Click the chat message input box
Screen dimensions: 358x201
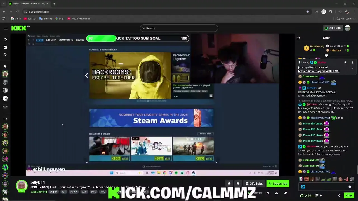pyautogui.click(x=326, y=187)
